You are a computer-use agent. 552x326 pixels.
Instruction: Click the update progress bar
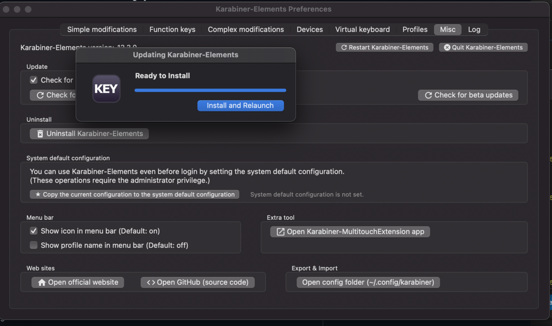(210, 90)
